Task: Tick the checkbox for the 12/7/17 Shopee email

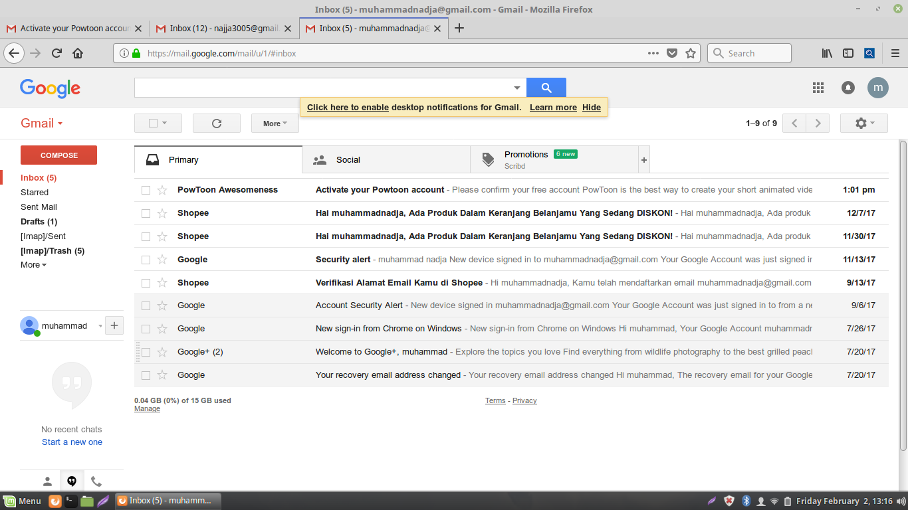Action: click(146, 214)
